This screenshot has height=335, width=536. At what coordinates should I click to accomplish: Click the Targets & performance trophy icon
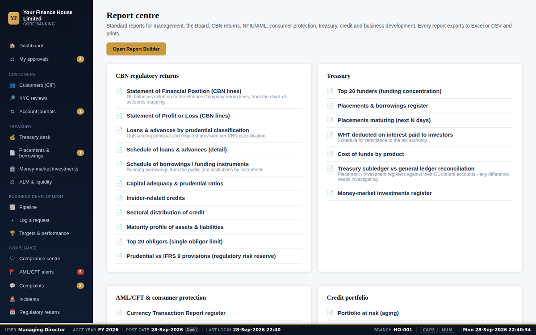click(x=13, y=233)
